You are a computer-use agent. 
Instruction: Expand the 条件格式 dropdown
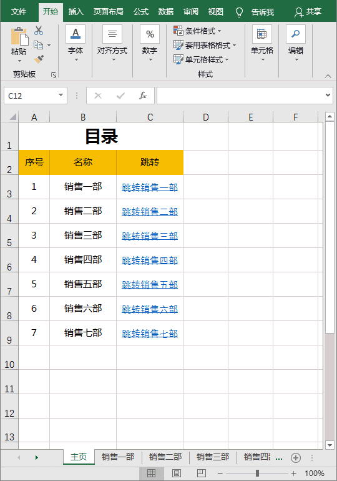pyautogui.click(x=220, y=31)
